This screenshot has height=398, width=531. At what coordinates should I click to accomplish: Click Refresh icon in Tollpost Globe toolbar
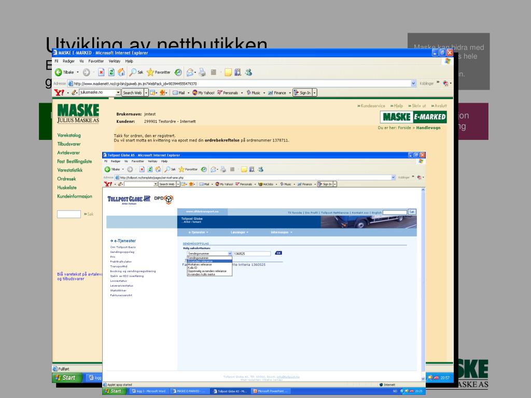pyautogui.click(x=150, y=169)
